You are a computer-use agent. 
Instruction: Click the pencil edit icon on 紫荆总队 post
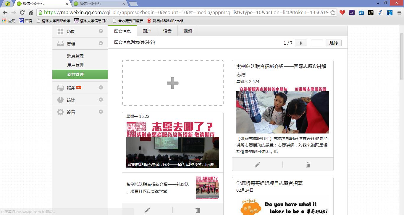[x=257, y=164]
